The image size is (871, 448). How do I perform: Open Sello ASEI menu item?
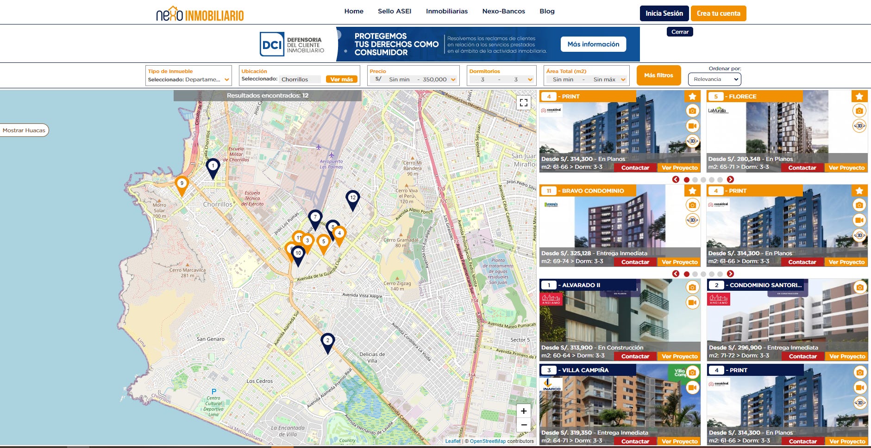pos(395,11)
